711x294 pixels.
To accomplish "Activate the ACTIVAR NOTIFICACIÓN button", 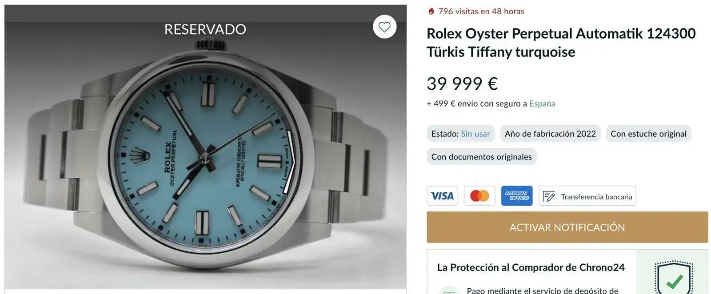I will pyautogui.click(x=567, y=227).
